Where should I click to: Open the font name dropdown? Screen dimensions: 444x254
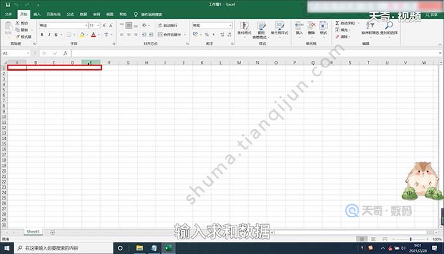click(x=86, y=25)
